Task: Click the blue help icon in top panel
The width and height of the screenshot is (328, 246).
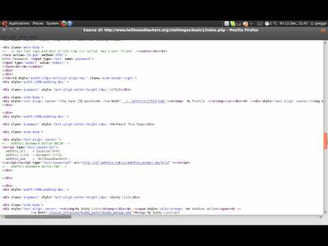Action: coord(70,23)
